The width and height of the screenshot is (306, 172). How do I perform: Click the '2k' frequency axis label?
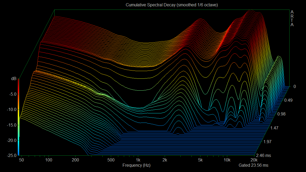(165, 160)
